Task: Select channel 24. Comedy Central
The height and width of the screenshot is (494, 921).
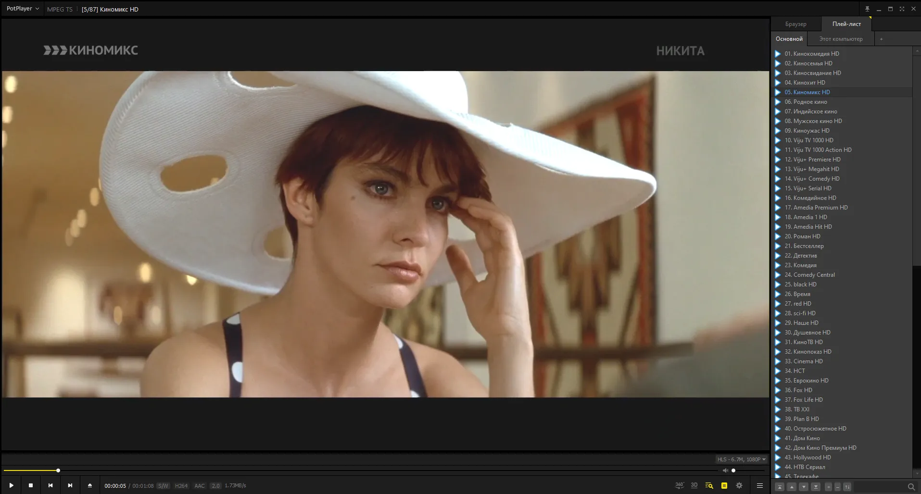Action: [x=843, y=275]
